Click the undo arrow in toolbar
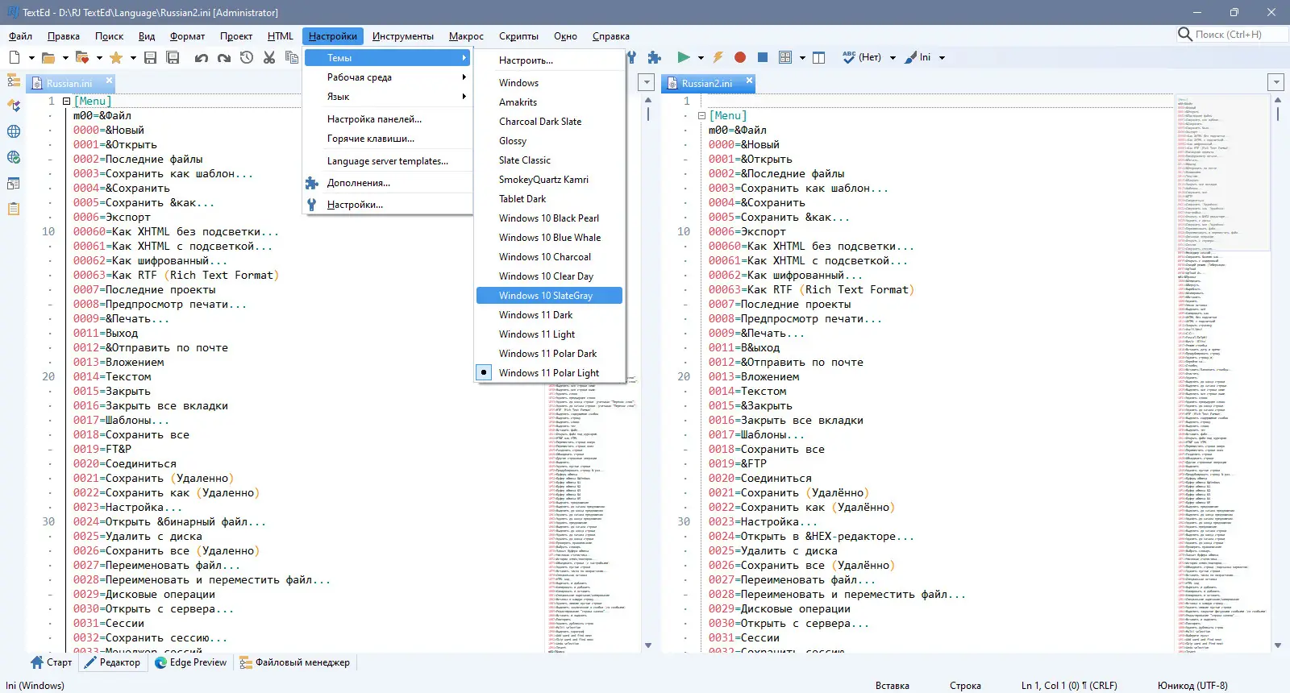Screen dimensions: 1290x693 click(201, 57)
